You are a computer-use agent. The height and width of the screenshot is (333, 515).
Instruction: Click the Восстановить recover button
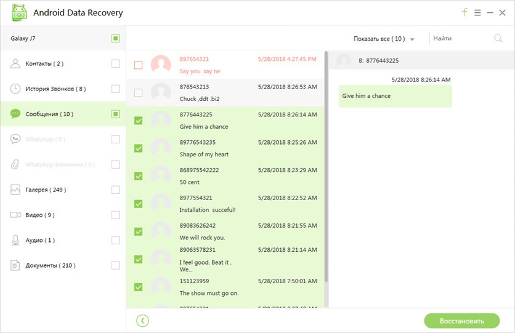[x=462, y=321]
